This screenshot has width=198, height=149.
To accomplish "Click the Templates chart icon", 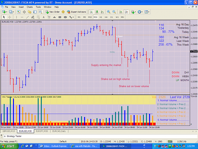I will [x=146, y=12].
